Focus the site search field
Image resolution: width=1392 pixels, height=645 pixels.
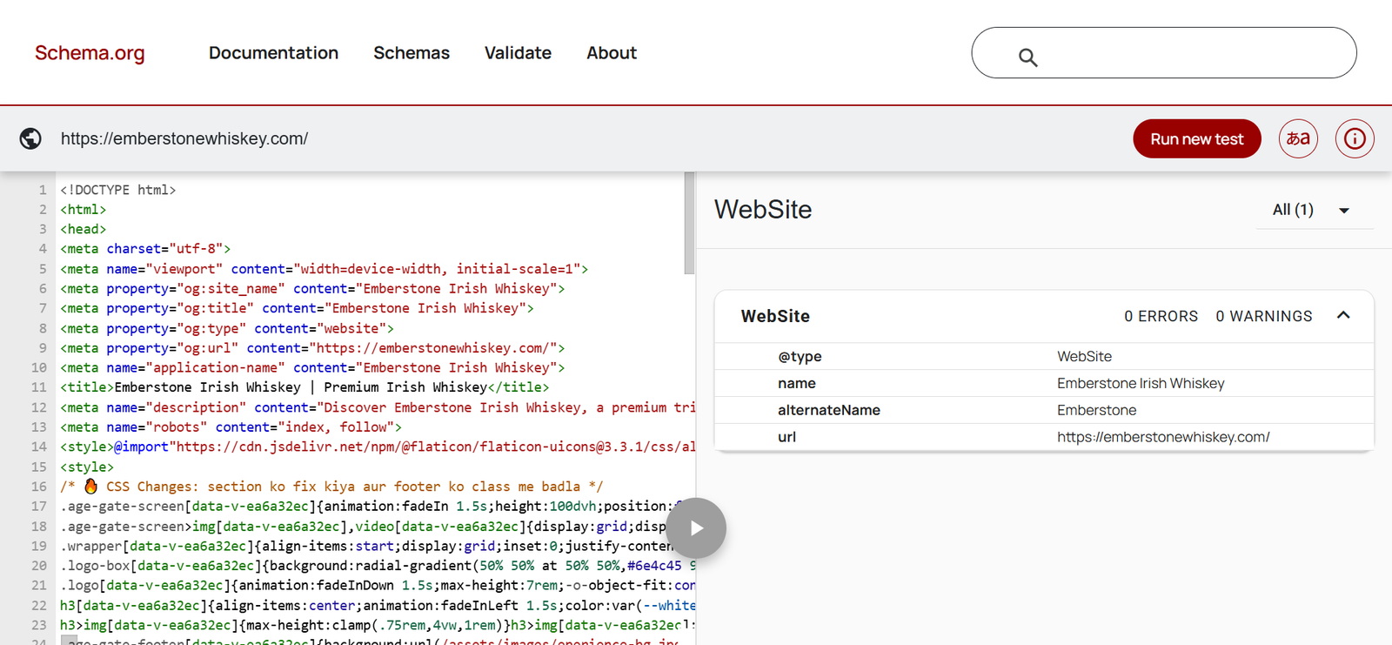(x=1164, y=53)
